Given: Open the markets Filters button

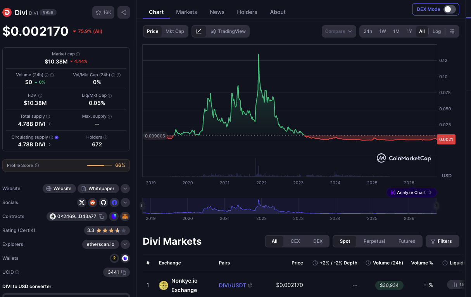Looking at the screenshot, I should click(442, 241).
